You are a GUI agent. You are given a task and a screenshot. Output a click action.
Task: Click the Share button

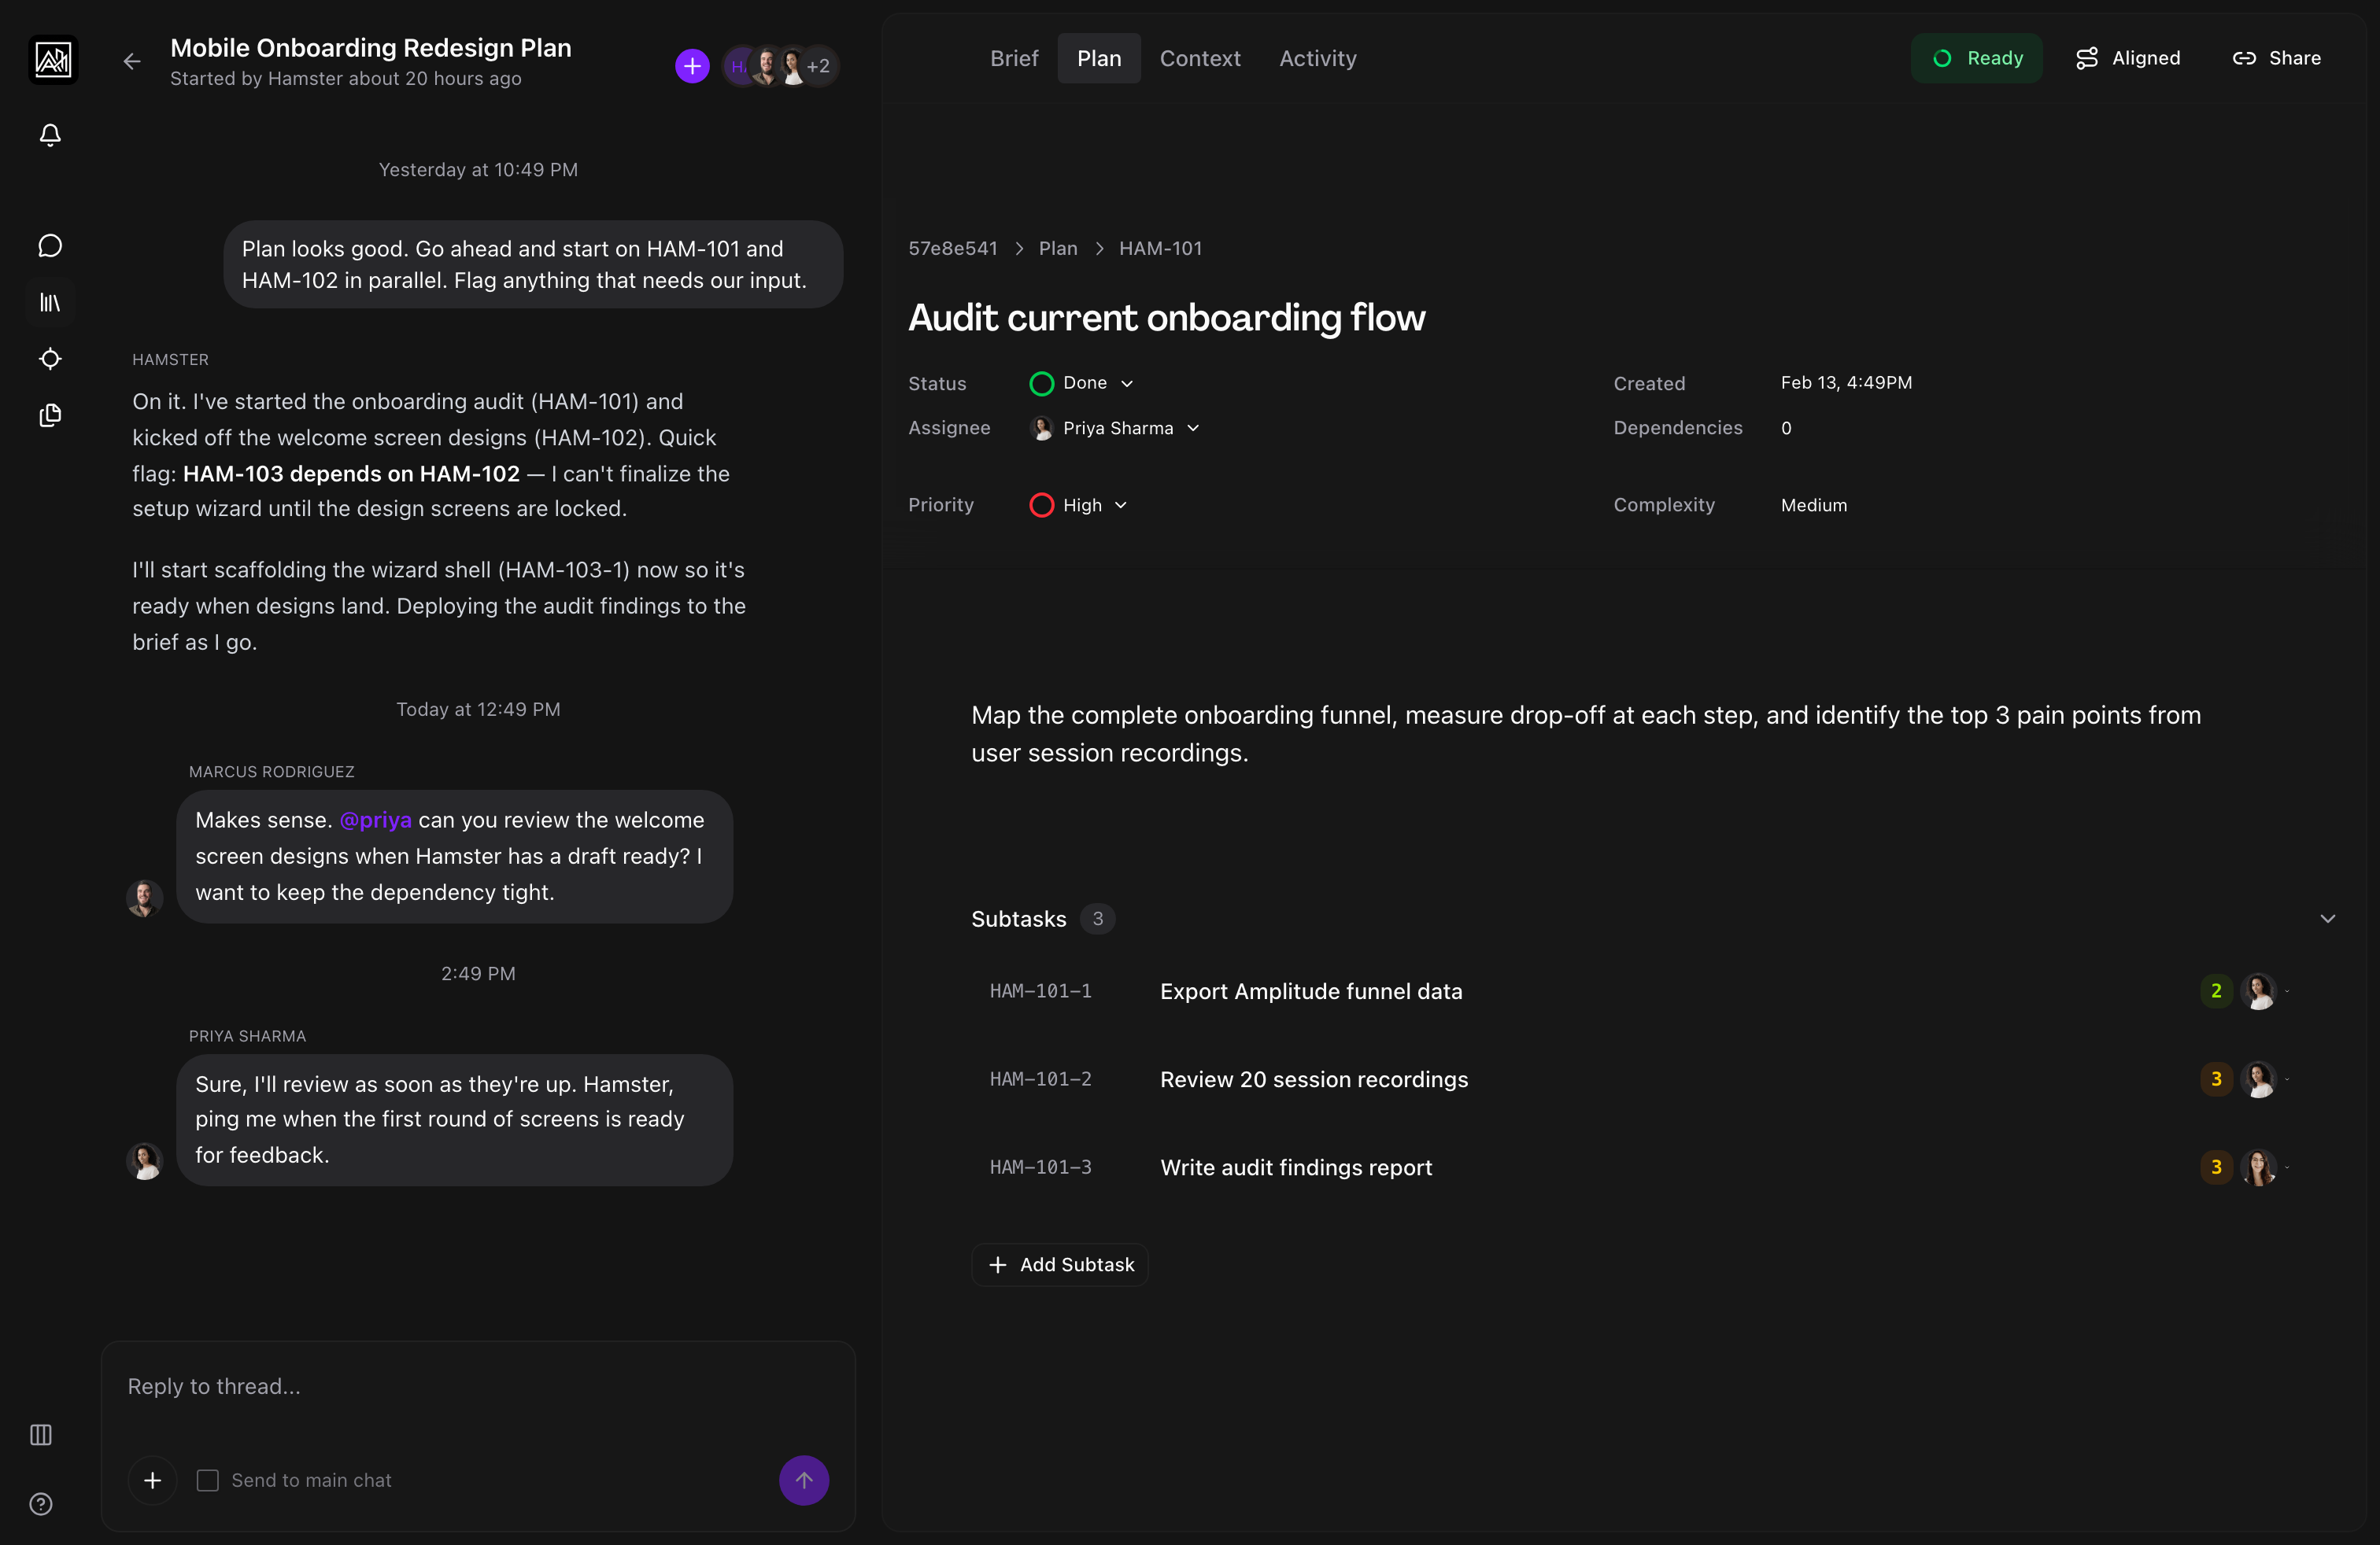tap(2276, 58)
